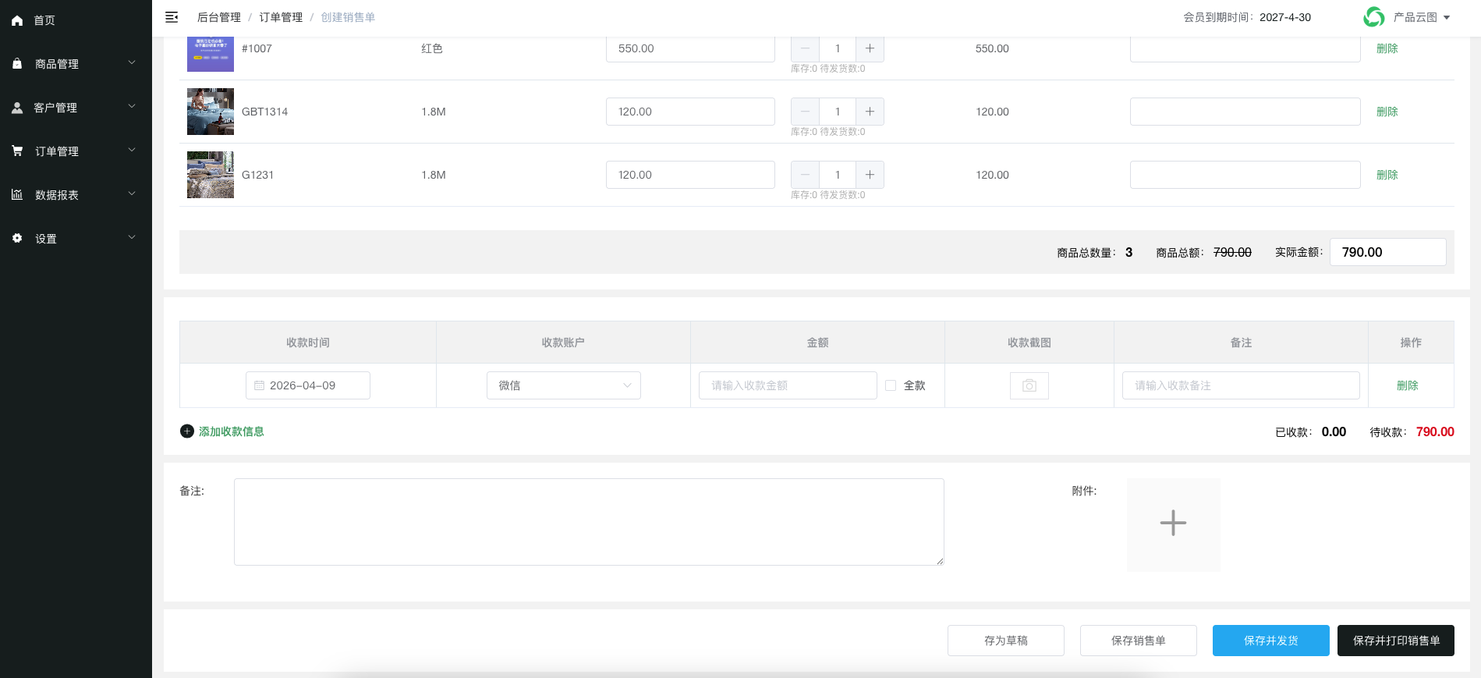
Task: Click the 收款时间 date field 2026-04-09
Action: (308, 385)
